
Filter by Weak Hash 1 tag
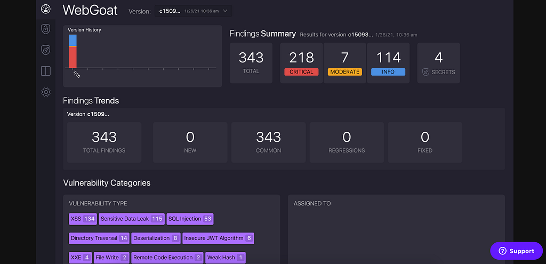pyautogui.click(x=226, y=258)
